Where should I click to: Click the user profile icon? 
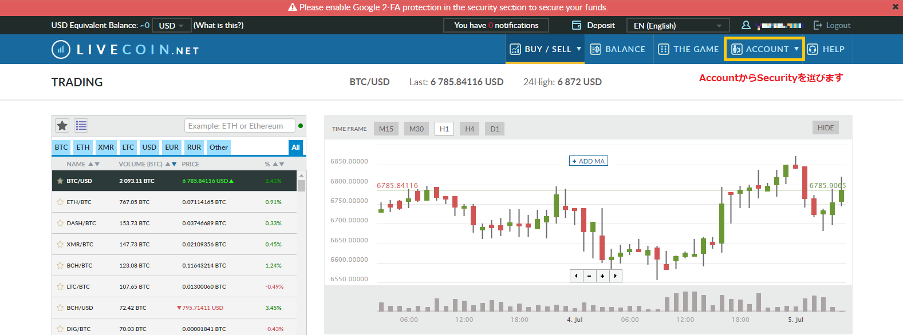(x=746, y=25)
